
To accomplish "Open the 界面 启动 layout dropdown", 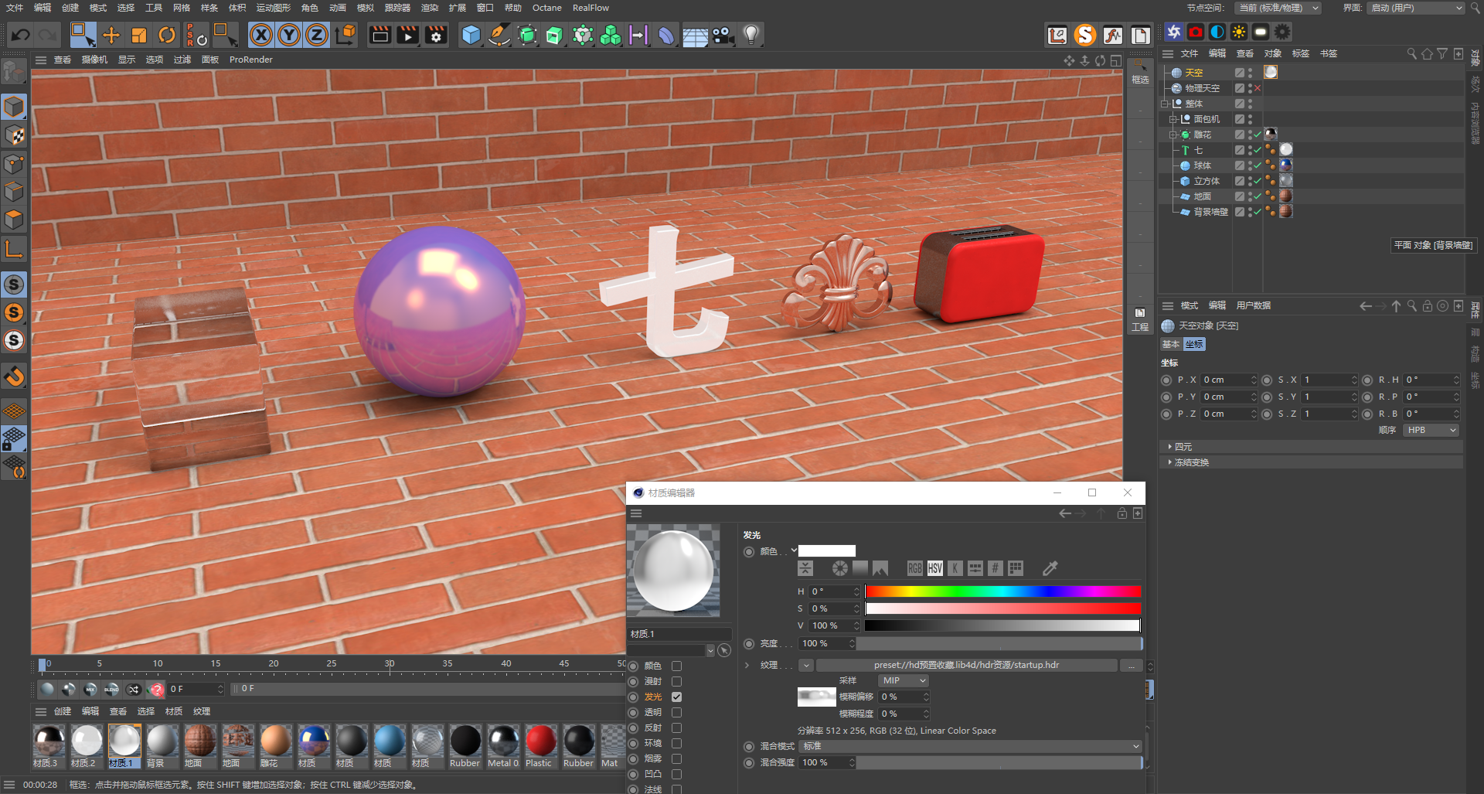I will pos(1416,8).
